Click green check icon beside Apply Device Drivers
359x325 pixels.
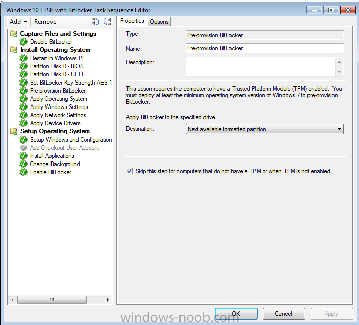coord(23,123)
